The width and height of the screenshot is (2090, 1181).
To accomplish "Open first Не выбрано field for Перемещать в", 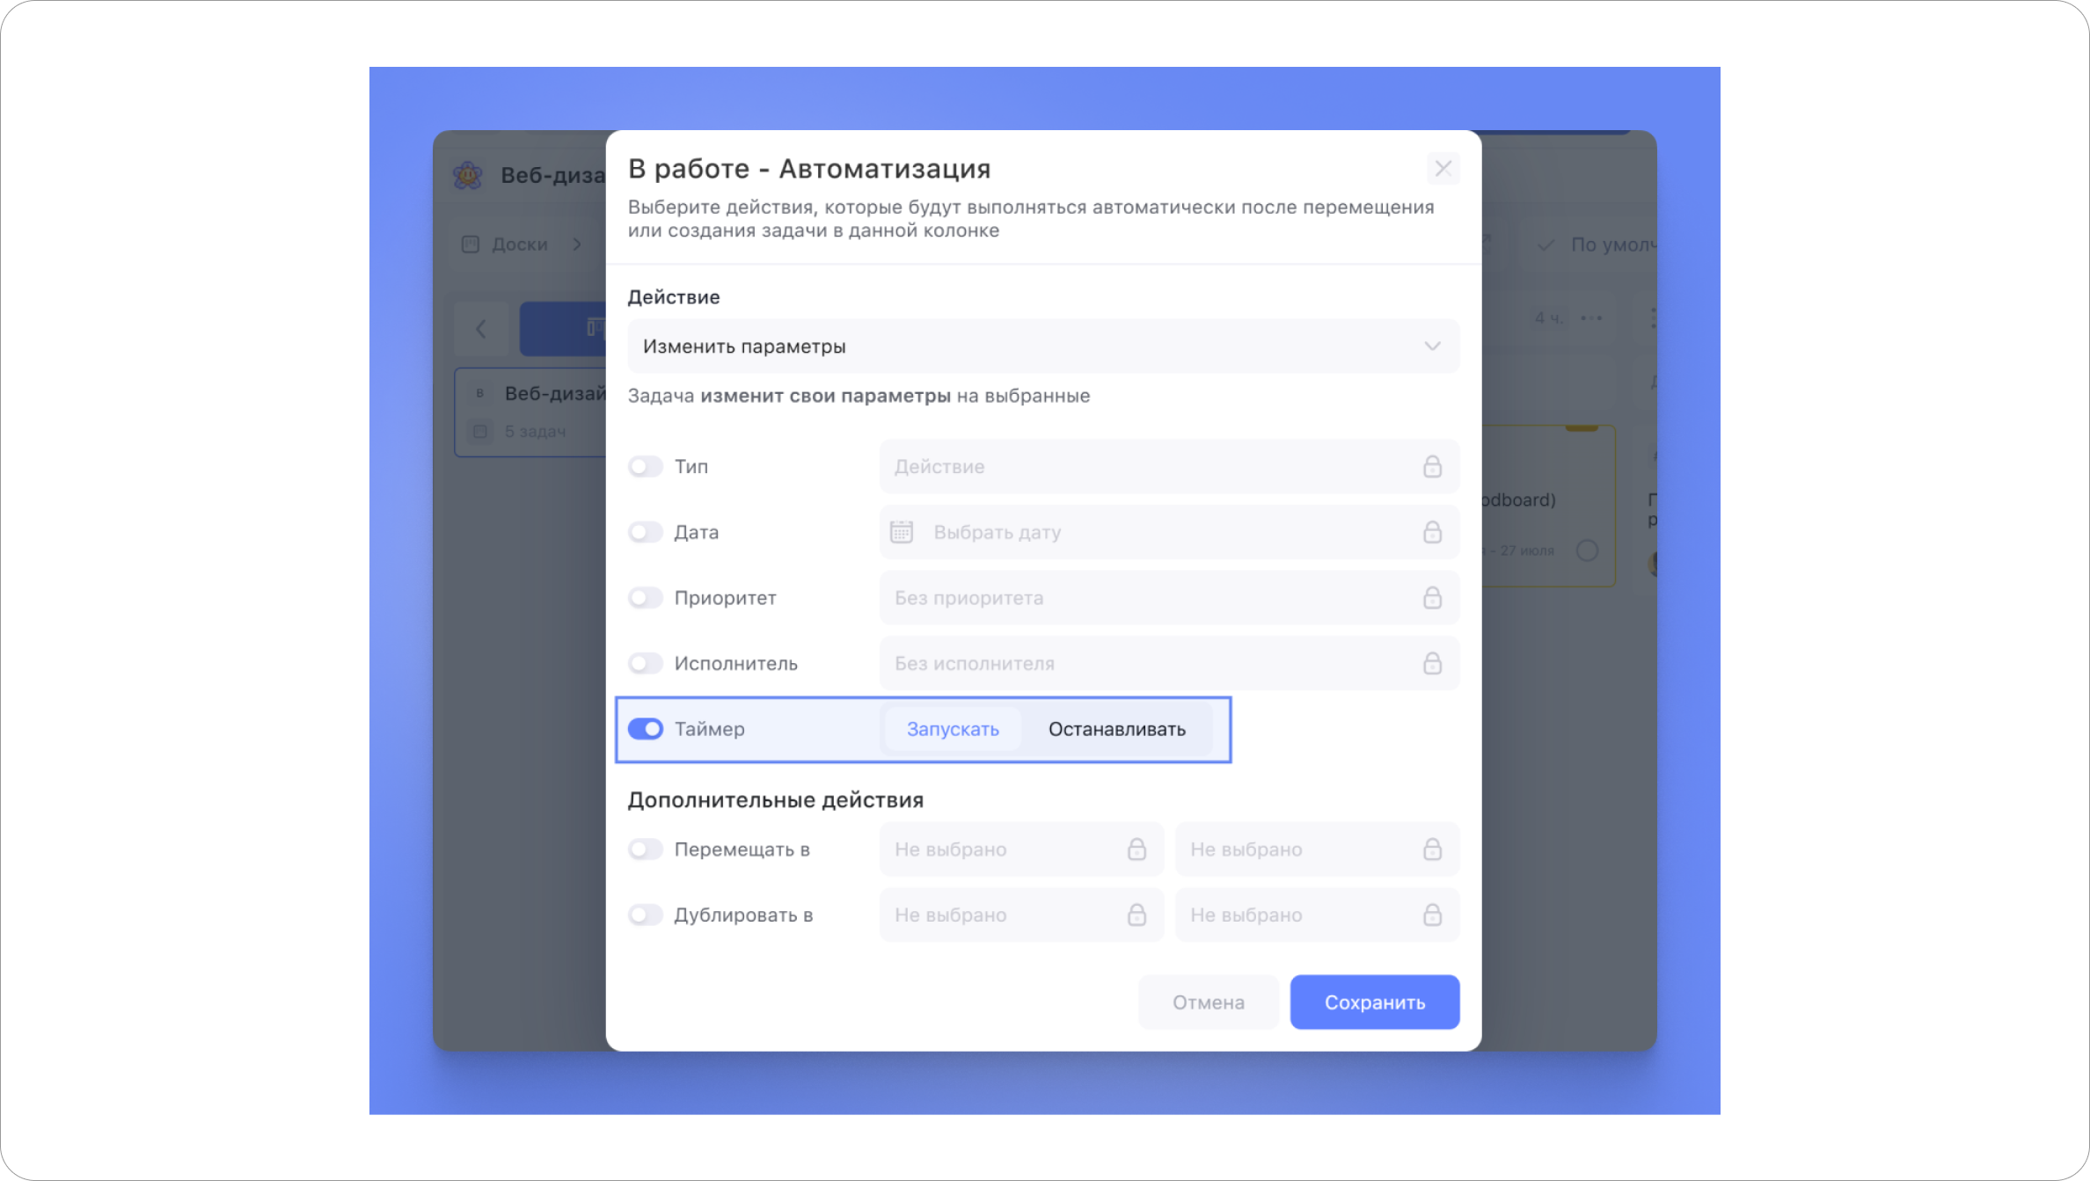I will tap(1021, 849).
